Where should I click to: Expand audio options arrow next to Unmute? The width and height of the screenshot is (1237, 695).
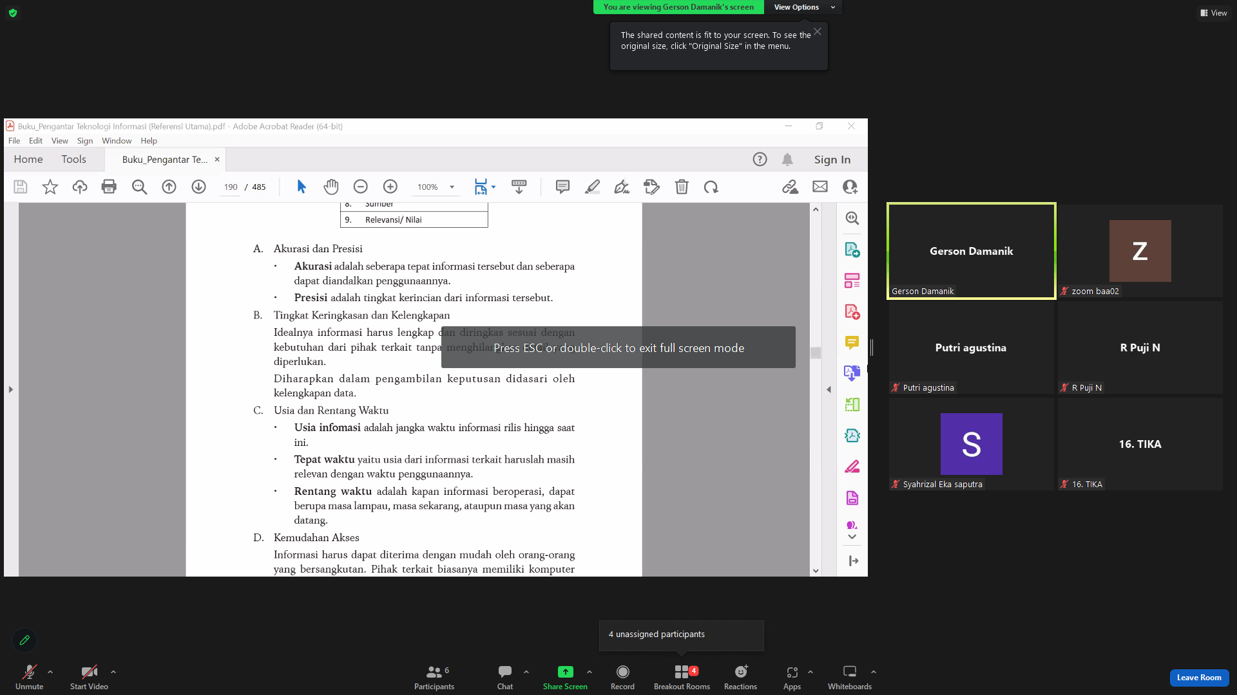[x=50, y=672]
